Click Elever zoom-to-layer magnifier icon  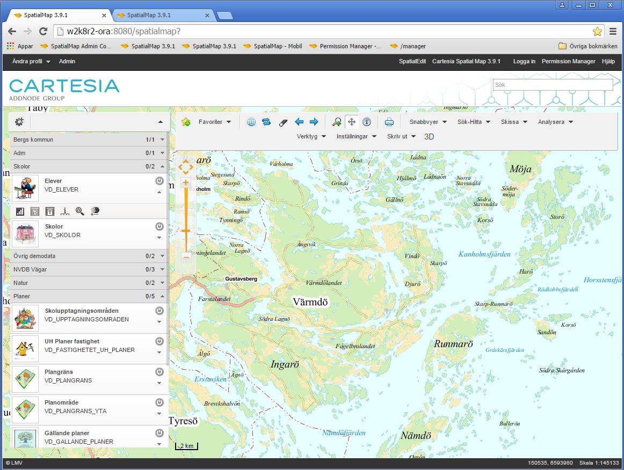point(79,211)
